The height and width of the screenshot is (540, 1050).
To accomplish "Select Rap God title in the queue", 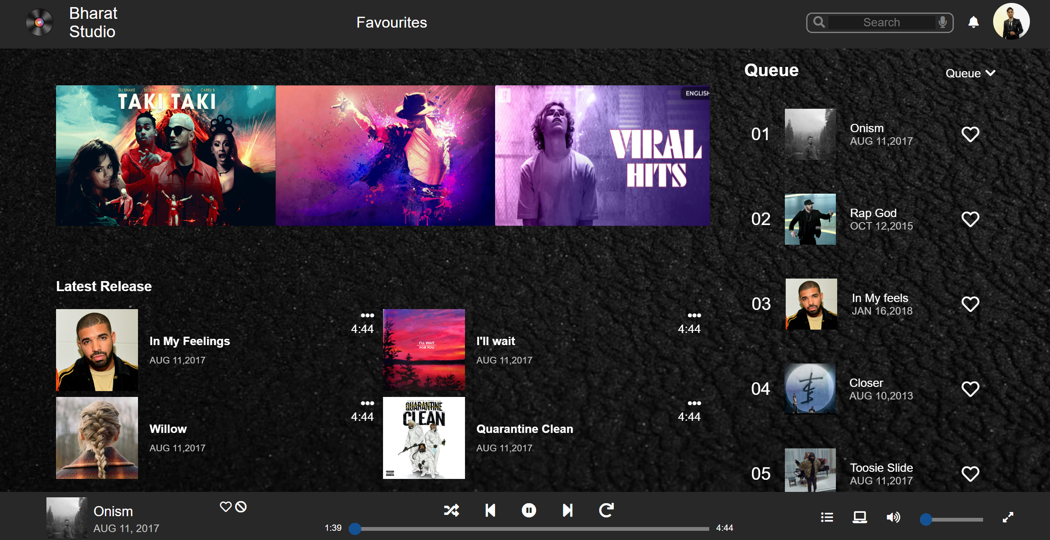I will tap(873, 213).
